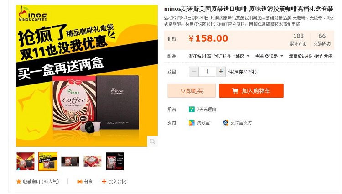Click the share icon next to 分享

[80, 182]
